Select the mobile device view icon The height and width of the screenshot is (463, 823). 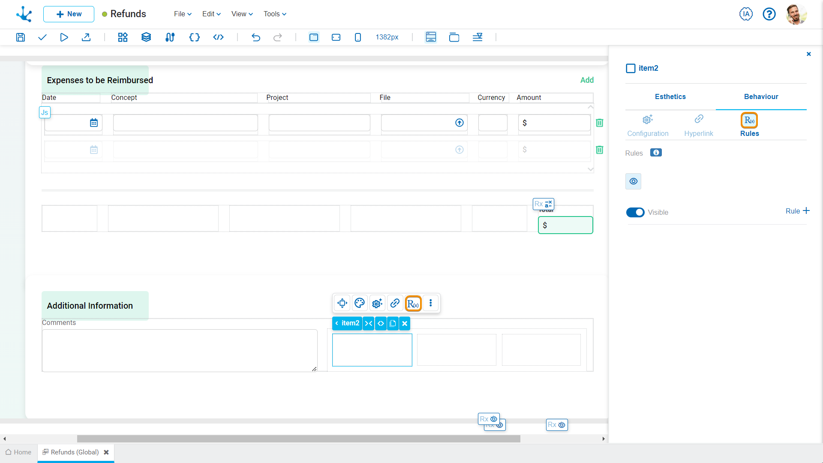[x=358, y=37]
